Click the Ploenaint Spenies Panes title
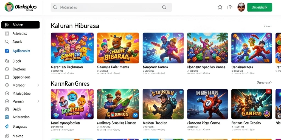Viewport: 281px width, 140px height. [x=206, y=67]
